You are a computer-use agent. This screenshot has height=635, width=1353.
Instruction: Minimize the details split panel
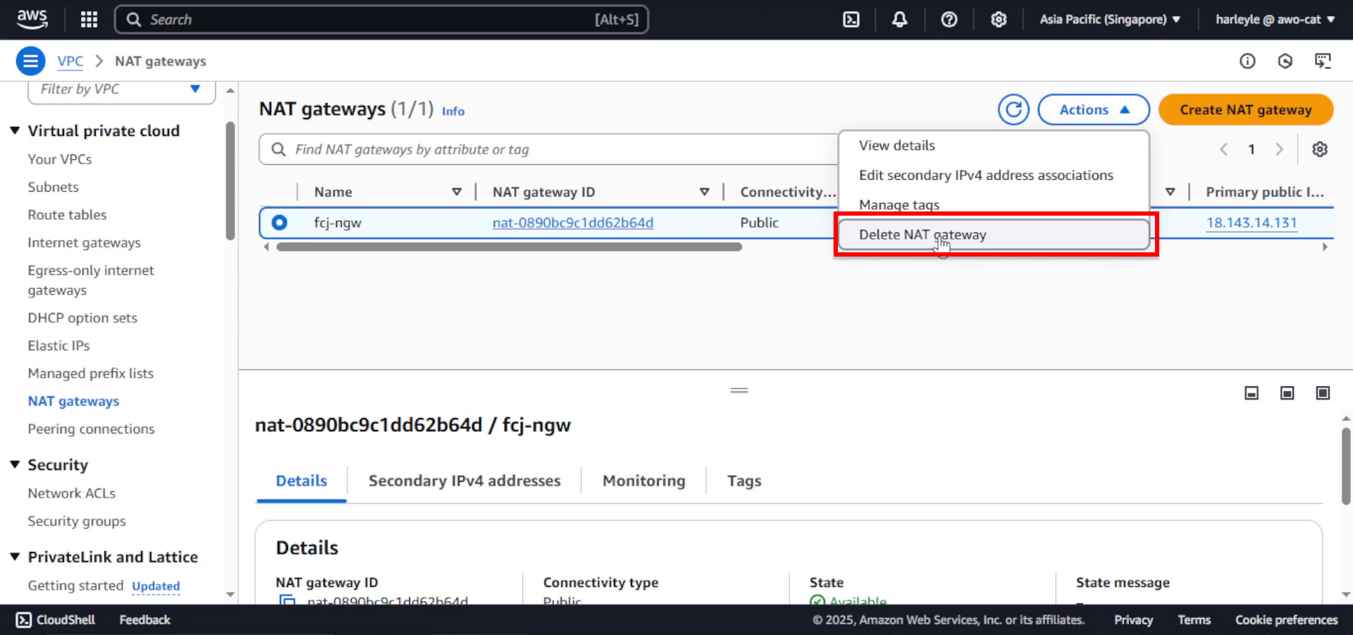pos(1252,393)
